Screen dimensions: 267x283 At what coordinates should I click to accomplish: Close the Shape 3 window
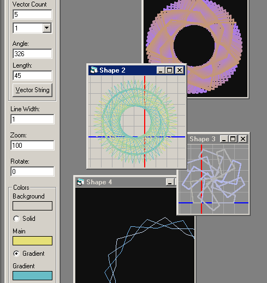coord(243,139)
